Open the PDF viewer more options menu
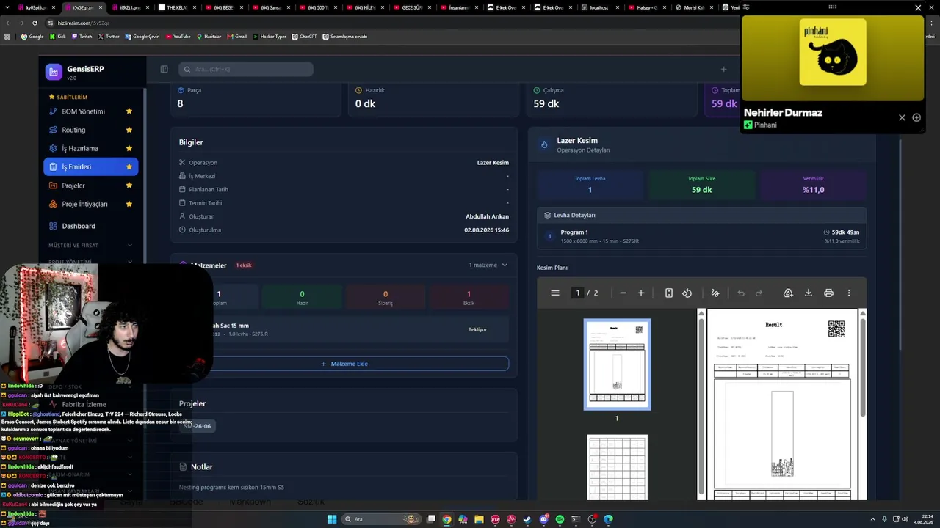This screenshot has height=528, width=940. (849, 293)
